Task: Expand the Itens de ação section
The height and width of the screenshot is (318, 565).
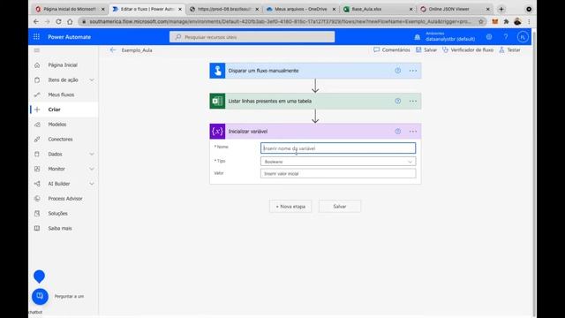Action: pyautogui.click(x=92, y=79)
